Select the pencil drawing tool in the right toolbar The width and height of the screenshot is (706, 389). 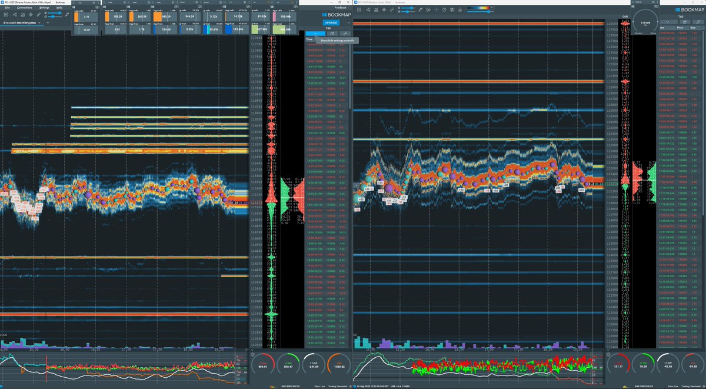point(421,9)
